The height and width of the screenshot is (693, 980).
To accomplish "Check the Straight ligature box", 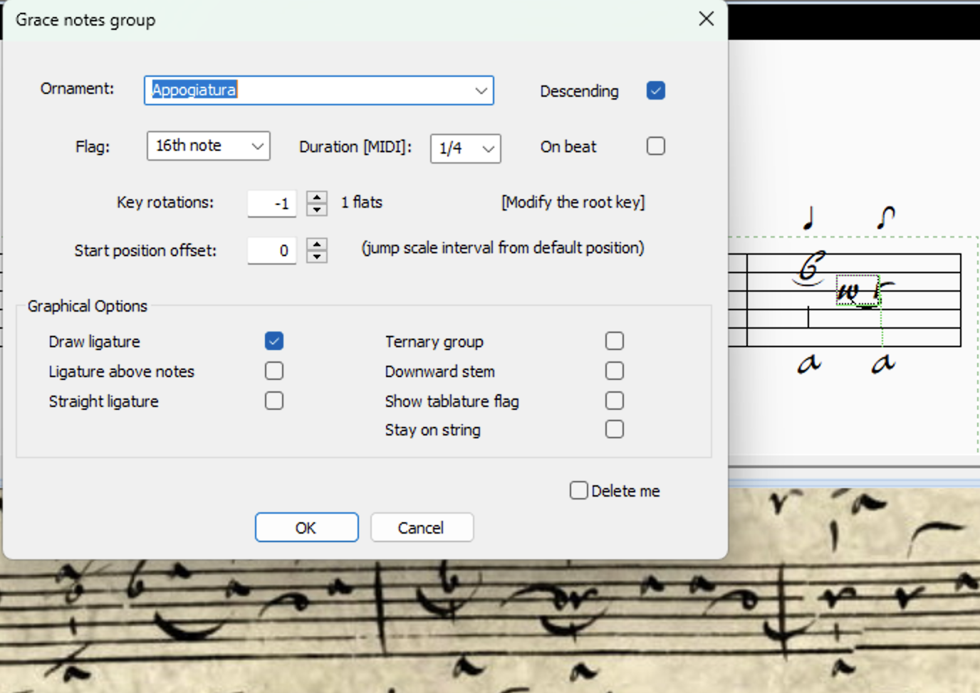I will (274, 401).
